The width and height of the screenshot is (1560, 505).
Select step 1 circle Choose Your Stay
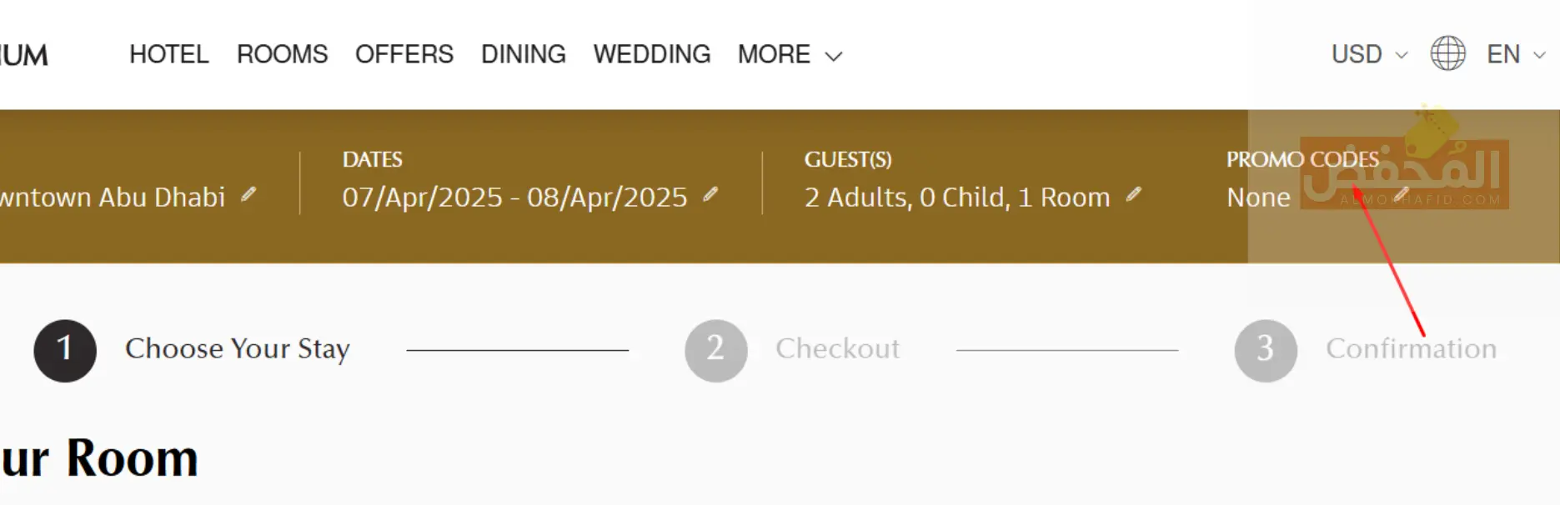pyautogui.click(x=65, y=350)
